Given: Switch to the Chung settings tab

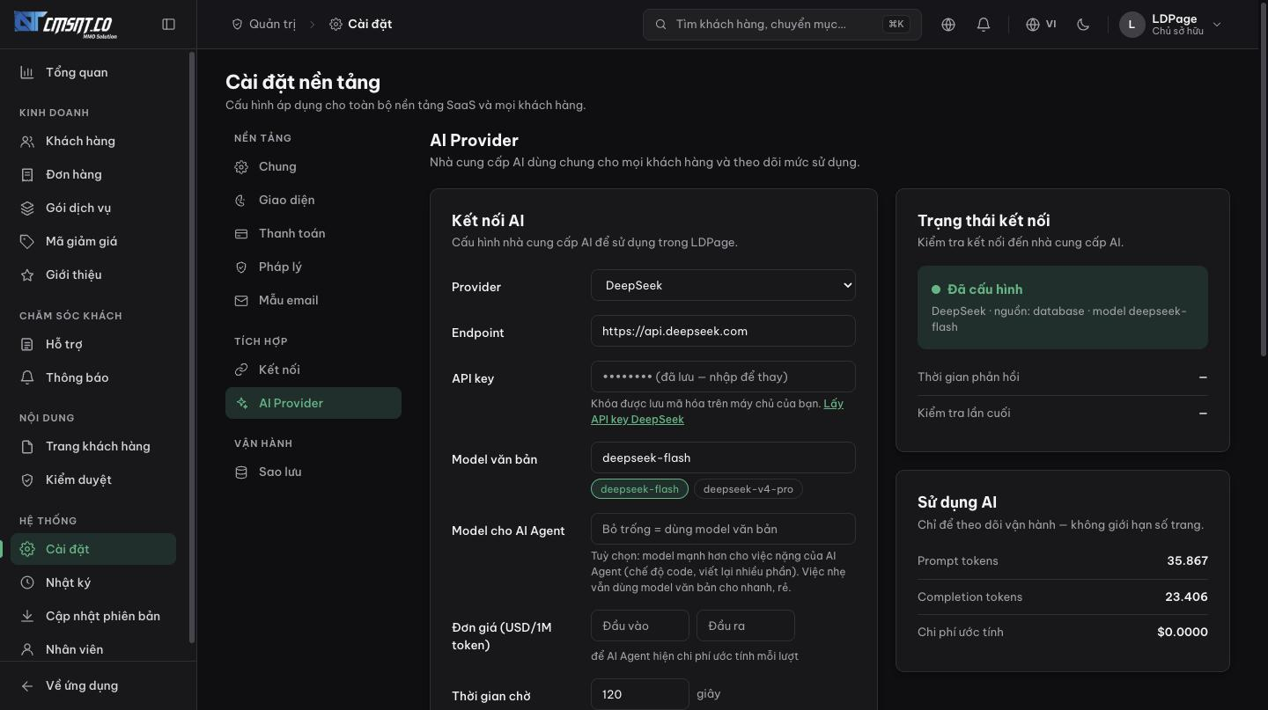Looking at the screenshot, I should coord(313,166).
